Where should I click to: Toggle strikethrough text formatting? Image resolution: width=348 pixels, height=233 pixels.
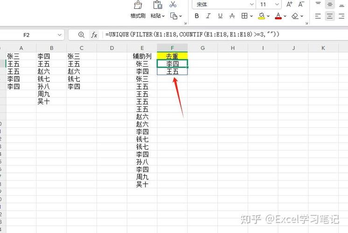tap(232, 16)
